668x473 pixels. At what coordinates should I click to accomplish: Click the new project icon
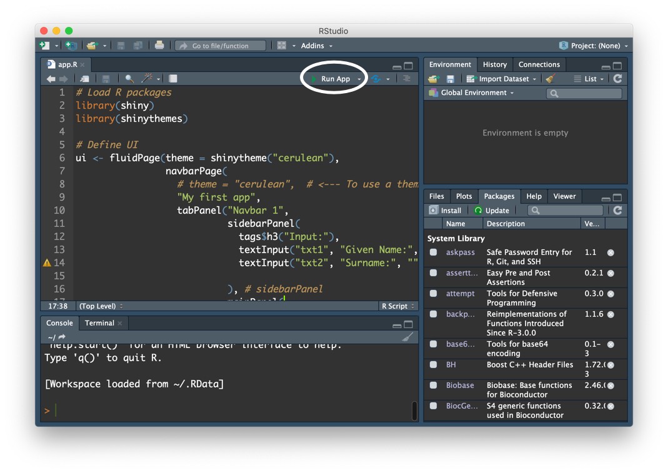click(71, 45)
